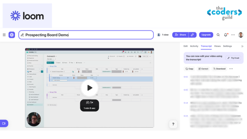
Task: Edit the Prospecting Board Demo title field
Action: [x=86, y=35]
